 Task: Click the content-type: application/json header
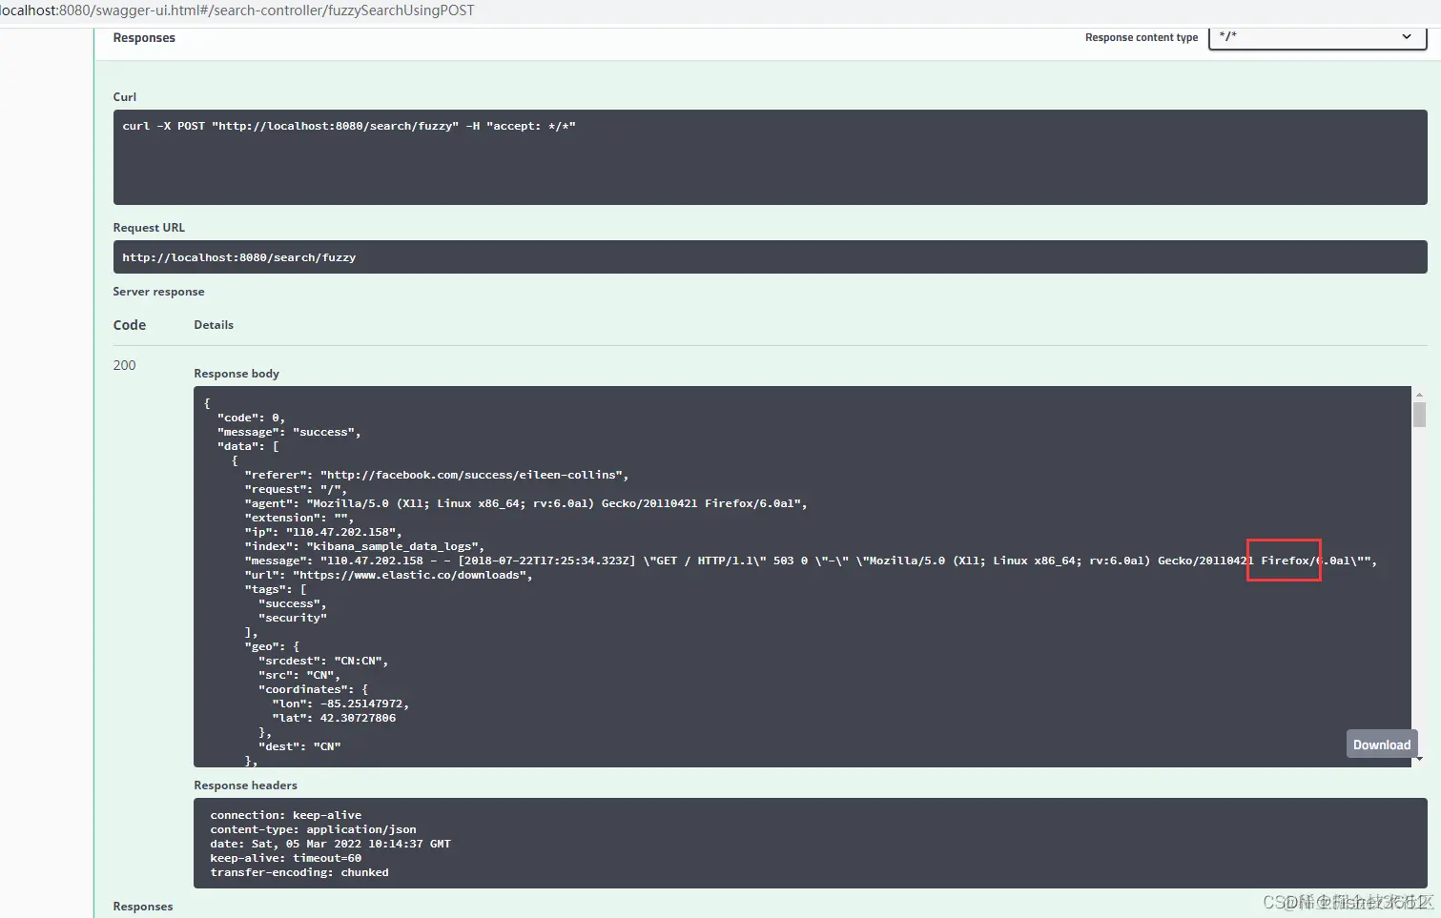314,829
